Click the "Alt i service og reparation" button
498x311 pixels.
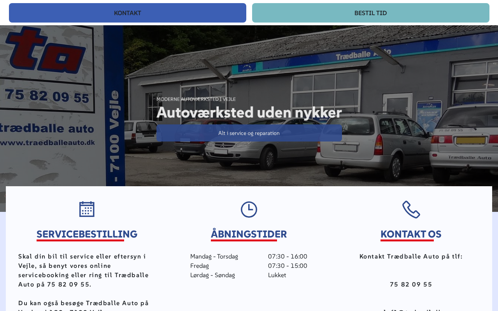[x=249, y=133]
